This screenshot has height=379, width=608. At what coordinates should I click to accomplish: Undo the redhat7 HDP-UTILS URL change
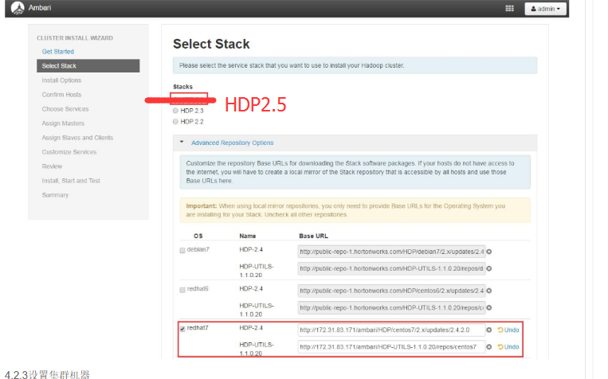508,347
